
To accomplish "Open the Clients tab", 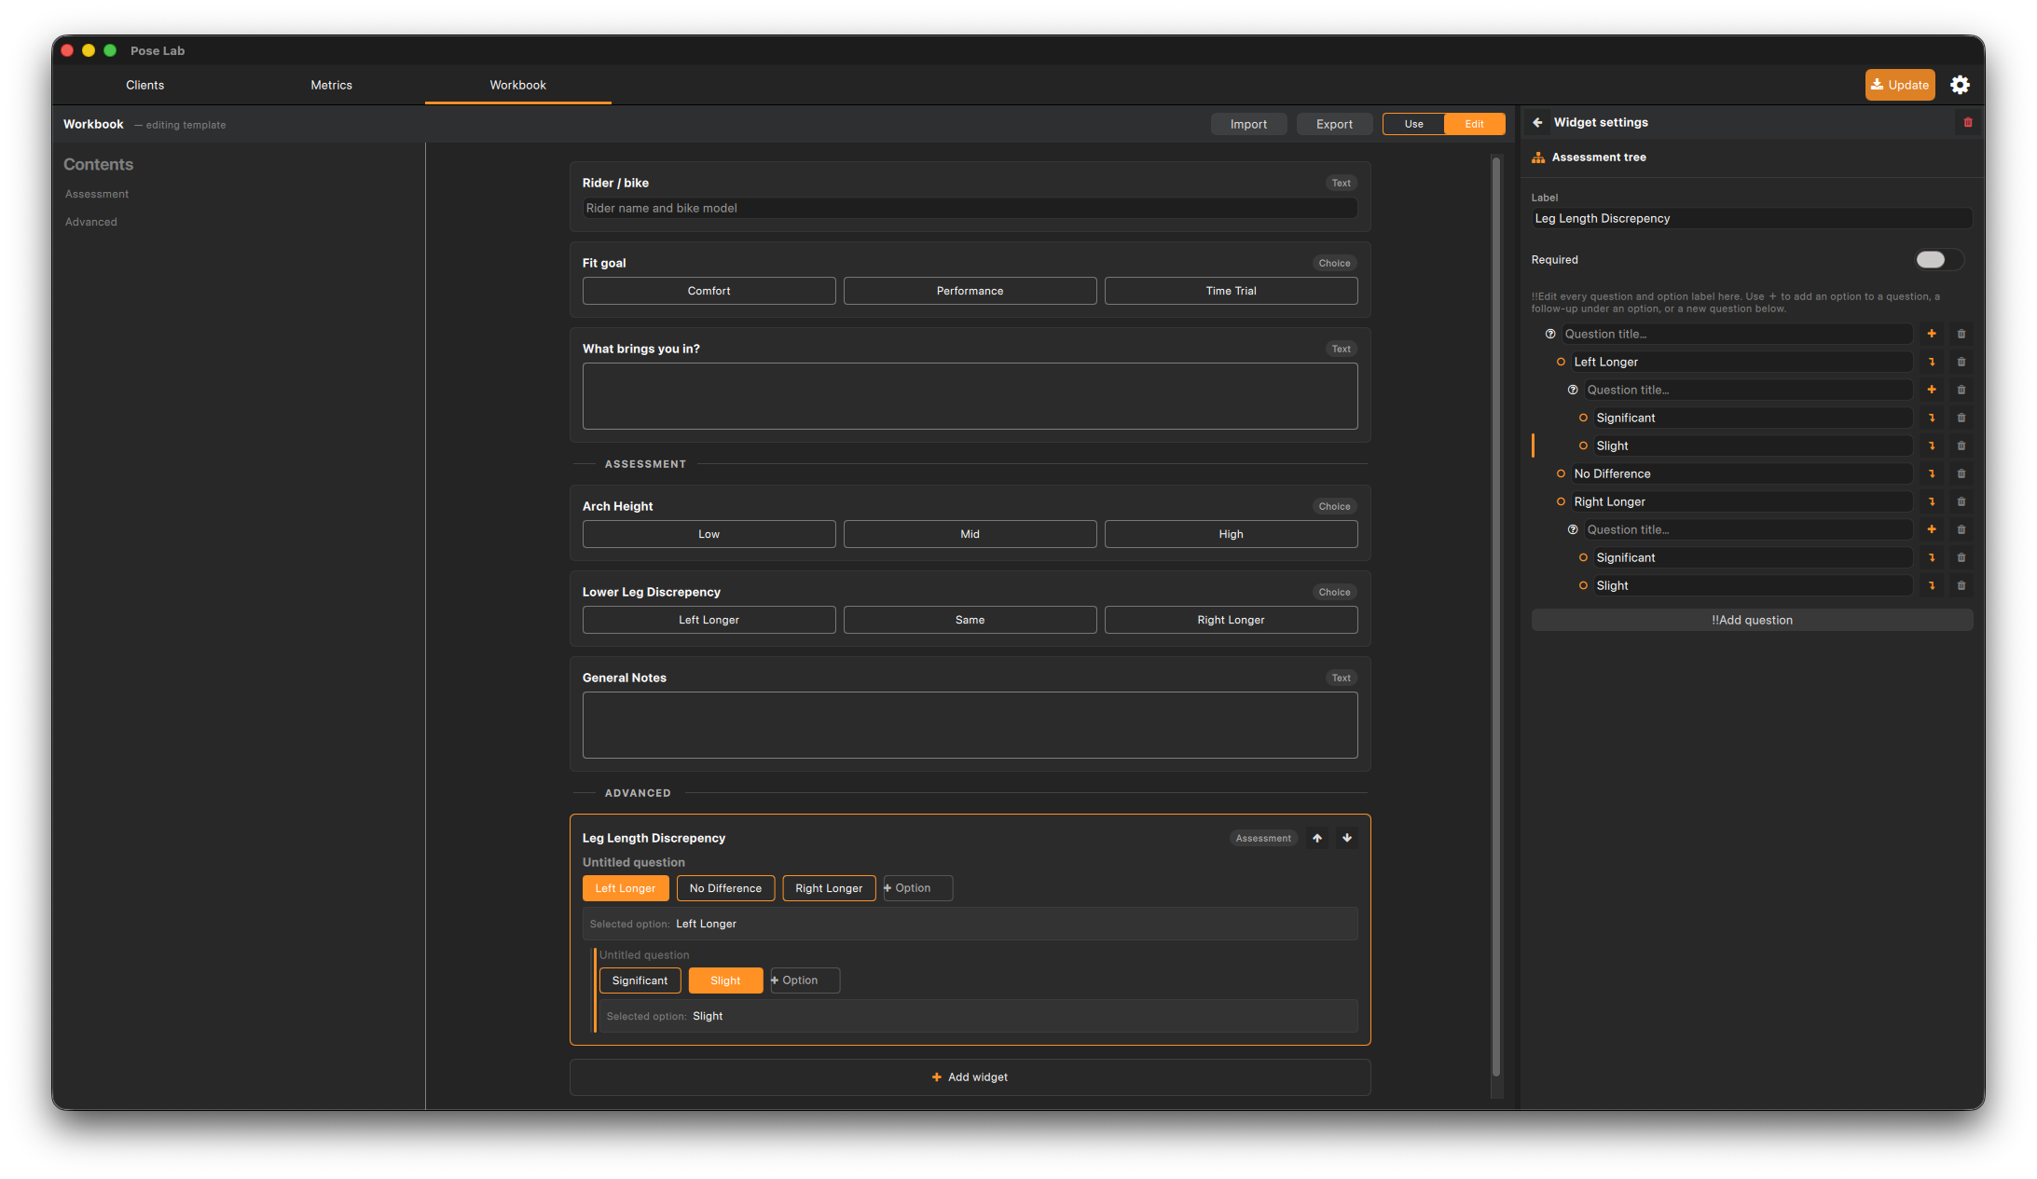I will 145,85.
